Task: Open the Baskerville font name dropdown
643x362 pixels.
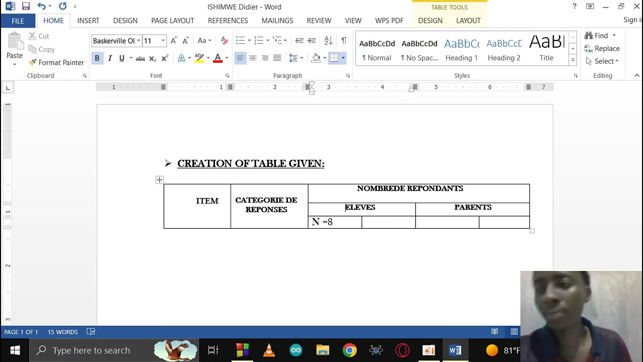Action: pyautogui.click(x=139, y=41)
